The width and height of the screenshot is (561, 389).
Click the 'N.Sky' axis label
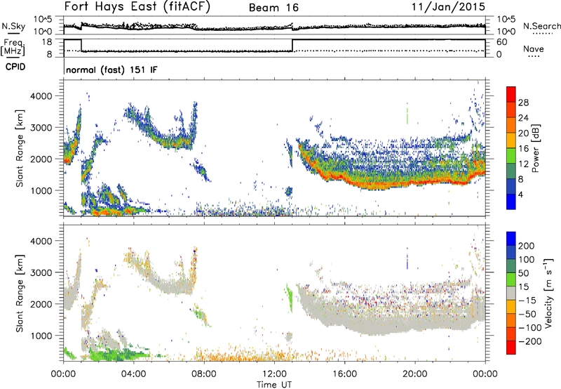13,26
